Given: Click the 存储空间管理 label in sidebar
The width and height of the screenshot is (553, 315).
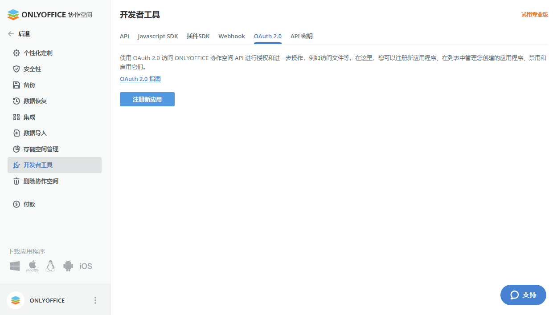Looking at the screenshot, I should [x=41, y=149].
